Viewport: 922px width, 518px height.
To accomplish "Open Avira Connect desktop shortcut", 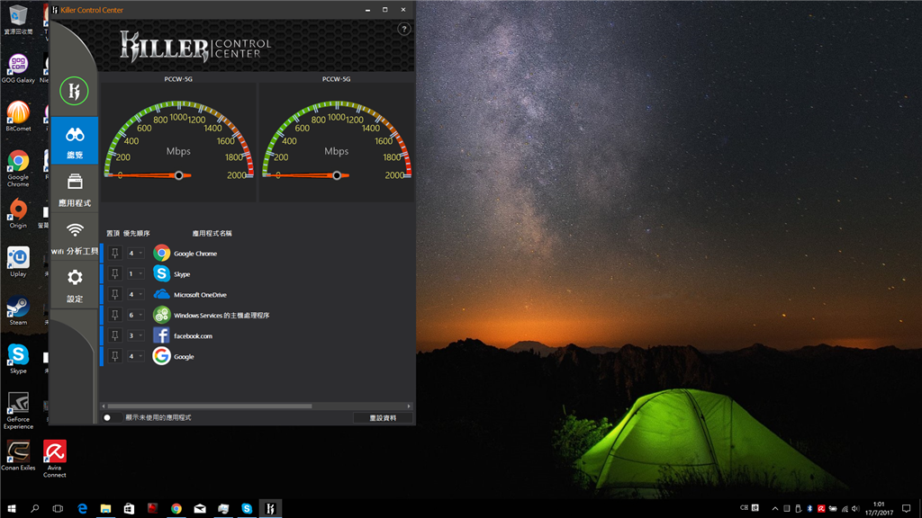I will [x=54, y=459].
